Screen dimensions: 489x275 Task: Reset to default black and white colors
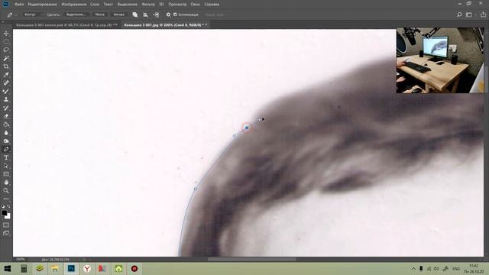click(x=3, y=206)
